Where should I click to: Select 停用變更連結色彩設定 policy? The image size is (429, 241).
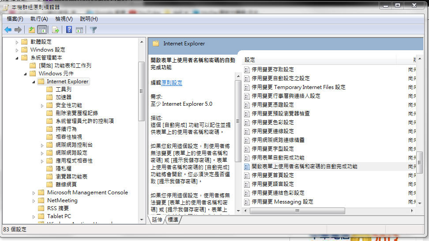tap(278, 193)
